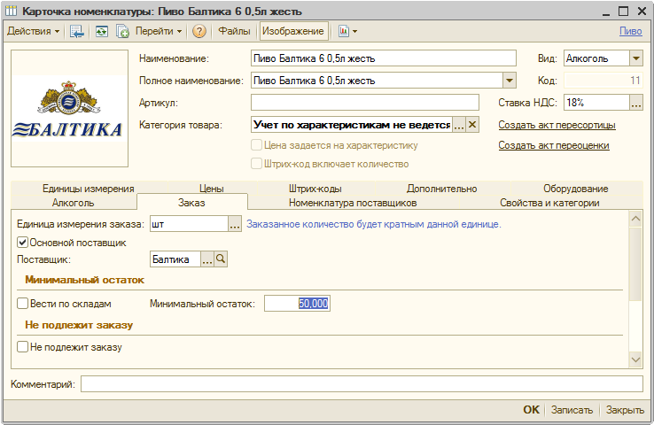
Task: Open the Единица измерения заказа ellipsis button
Action: coord(235,224)
